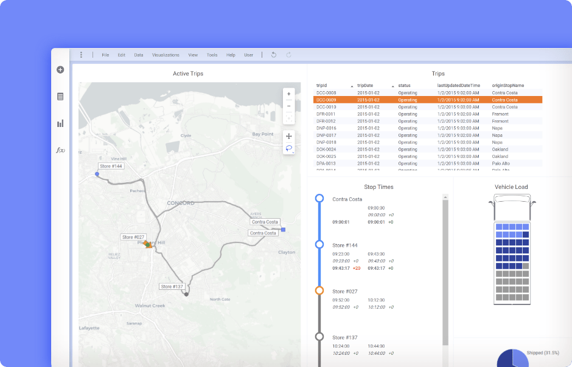
Task: Sort by the tripId column header
Action: coord(322,86)
